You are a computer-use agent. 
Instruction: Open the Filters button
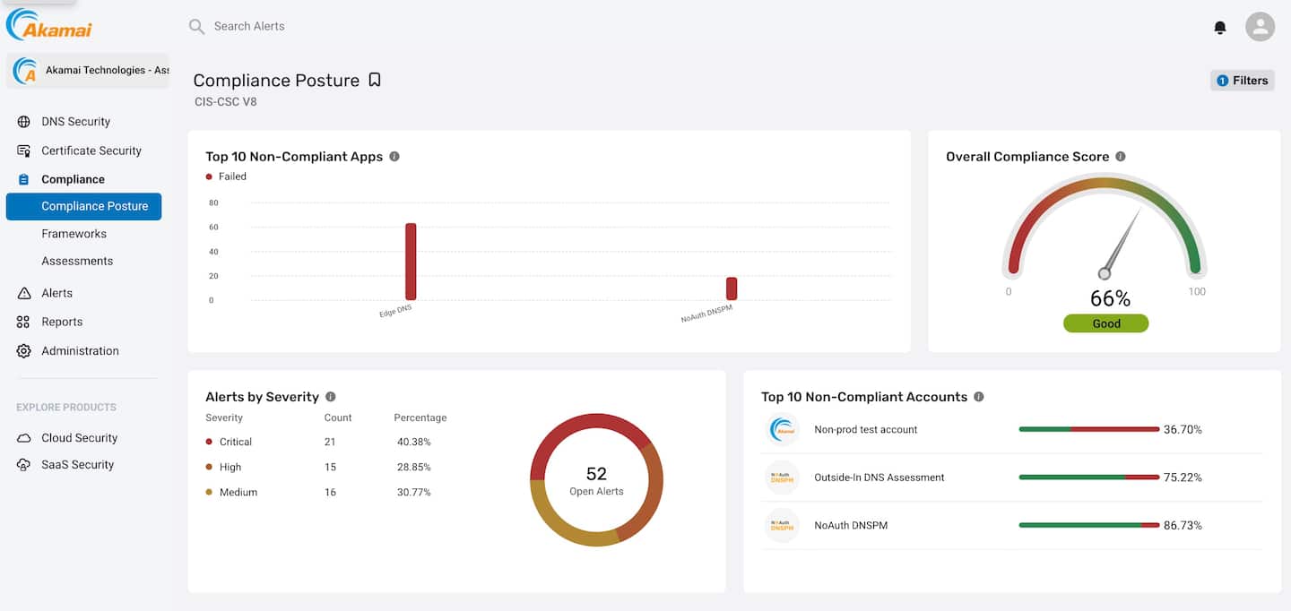[x=1242, y=81]
